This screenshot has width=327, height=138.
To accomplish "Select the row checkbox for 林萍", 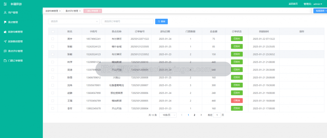I will (53, 62).
